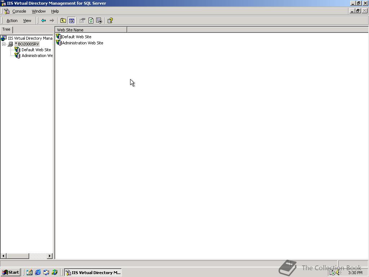Image resolution: width=369 pixels, height=277 pixels.
Task: Restore the inner MDI child window
Action: click(x=358, y=11)
